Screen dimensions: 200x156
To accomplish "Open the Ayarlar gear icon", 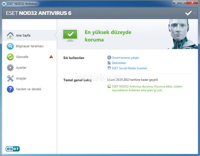I will click(x=10, y=68).
